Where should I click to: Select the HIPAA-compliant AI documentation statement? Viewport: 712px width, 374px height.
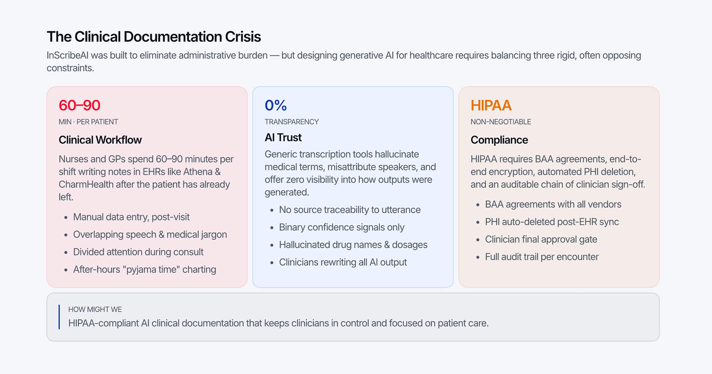278,323
